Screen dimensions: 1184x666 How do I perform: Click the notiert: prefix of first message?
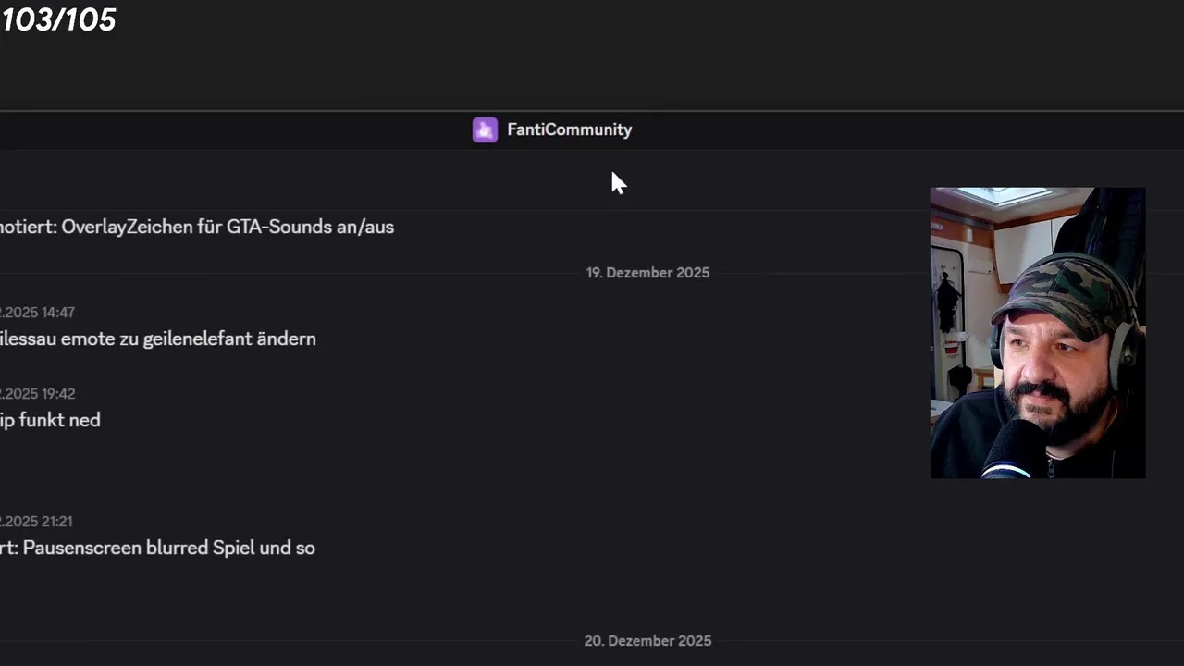pyautogui.click(x=28, y=228)
